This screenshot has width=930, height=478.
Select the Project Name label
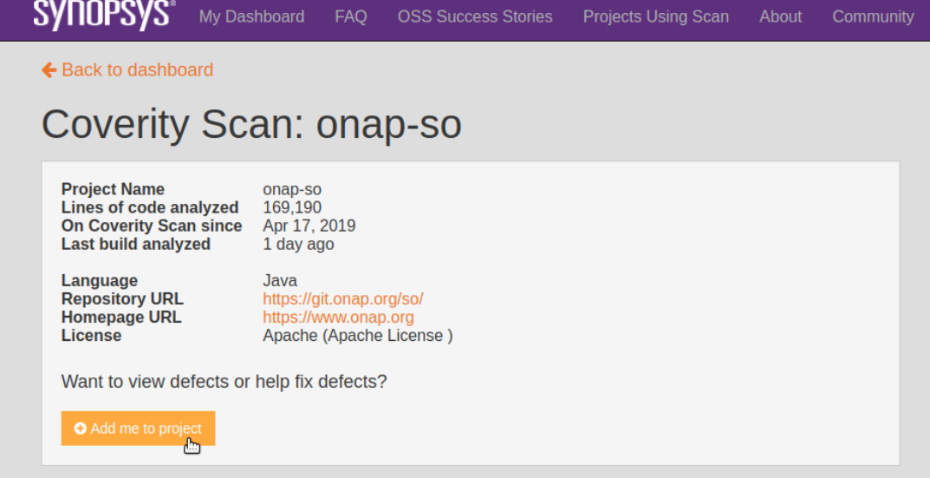pyautogui.click(x=113, y=189)
